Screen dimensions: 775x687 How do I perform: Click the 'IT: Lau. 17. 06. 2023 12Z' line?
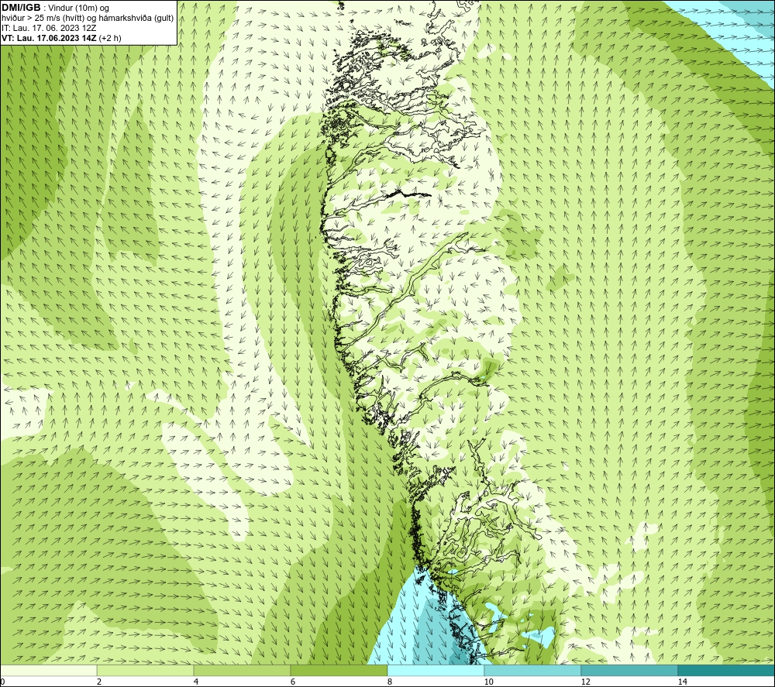tap(49, 28)
